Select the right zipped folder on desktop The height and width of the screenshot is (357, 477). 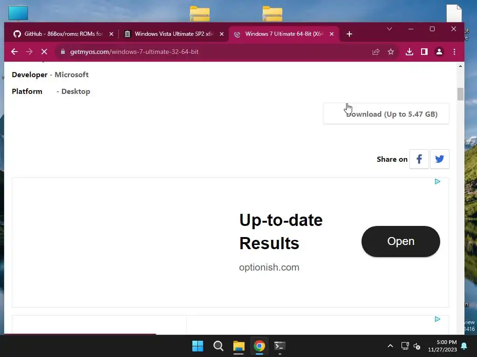tap(272, 13)
